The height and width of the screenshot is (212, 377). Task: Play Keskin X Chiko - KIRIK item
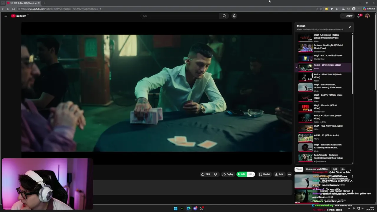pyautogui.click(x=323, y=118)
